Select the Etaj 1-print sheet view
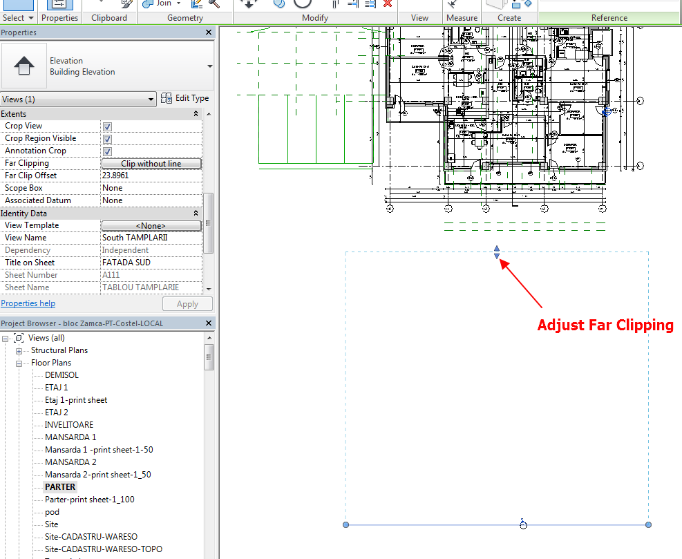The width and height of the screenshot is (682, 559). click(76, 400)
